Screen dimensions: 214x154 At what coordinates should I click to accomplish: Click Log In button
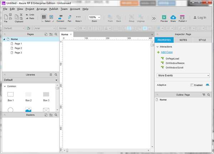[x=200, y=17]
